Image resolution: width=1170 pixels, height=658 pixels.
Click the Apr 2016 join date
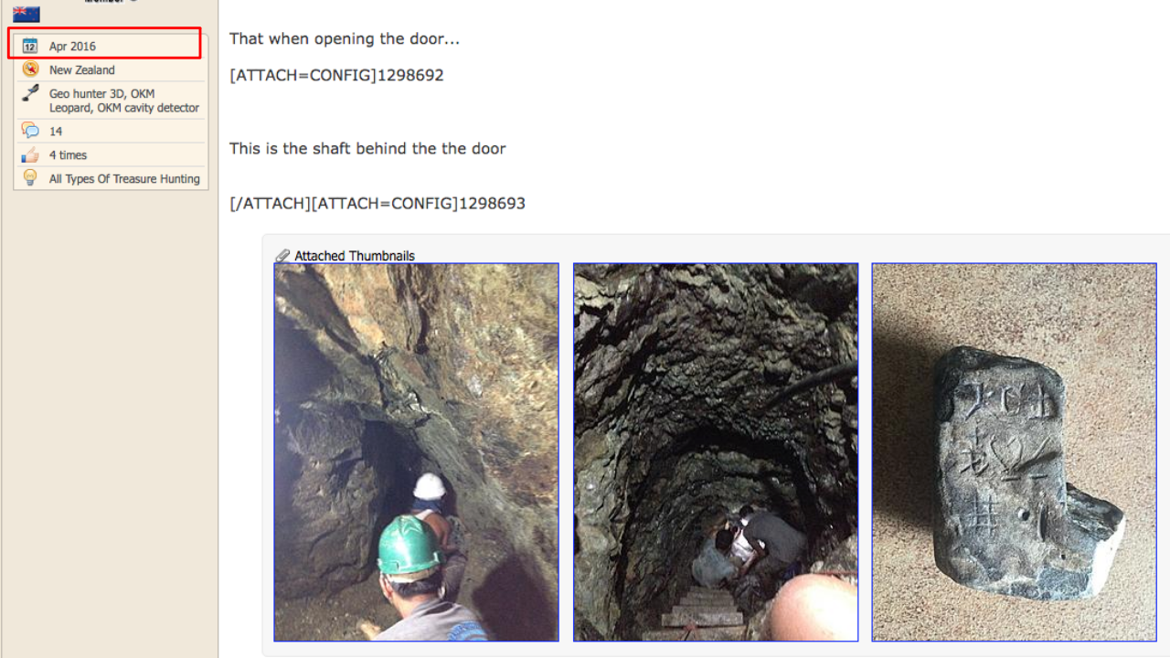[x=72, y=46]
